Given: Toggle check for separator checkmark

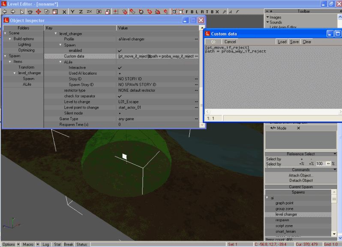Looking at the screenshot, I should (x=120, y=96).
